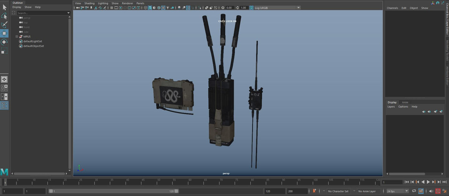Viewport: 449px width, 196px height.
Task: Enable scene lighting with the bulb icon
Action: 168,8
